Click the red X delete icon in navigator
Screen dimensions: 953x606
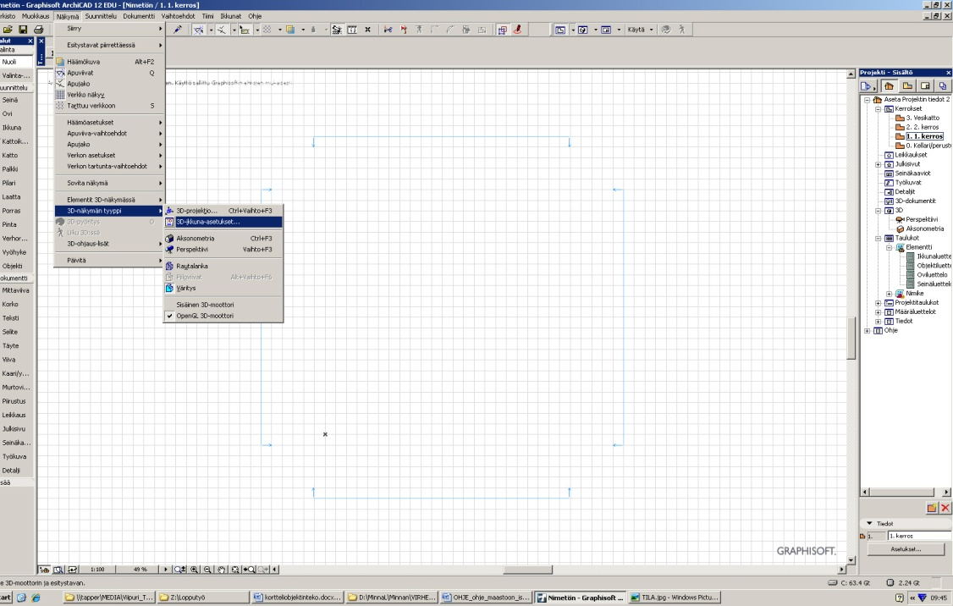coord(945,508)
